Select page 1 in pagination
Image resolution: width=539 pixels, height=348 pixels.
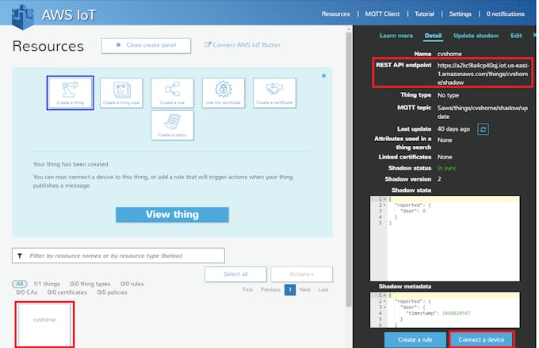point(290,289)
